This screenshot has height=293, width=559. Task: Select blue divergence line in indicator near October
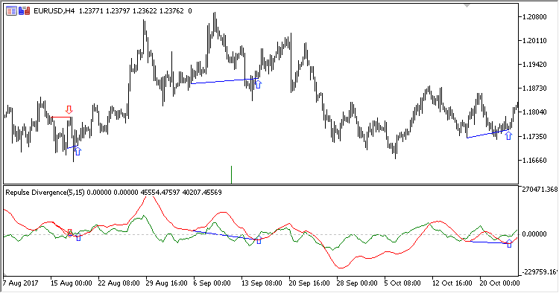coord(490,242)
